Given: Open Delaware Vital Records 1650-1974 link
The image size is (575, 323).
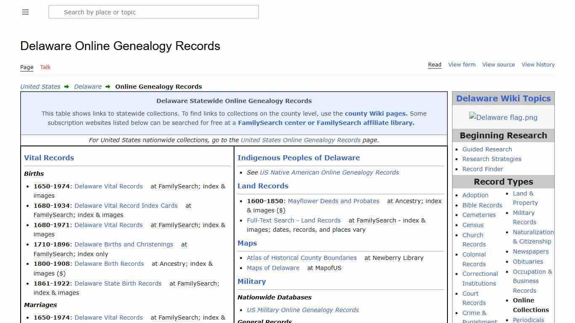Looking at the screenshot, I should pyautogui.click(x=109, y=186).
